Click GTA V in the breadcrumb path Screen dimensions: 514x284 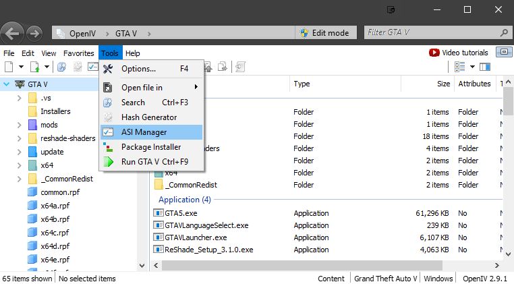coord(126,34)
